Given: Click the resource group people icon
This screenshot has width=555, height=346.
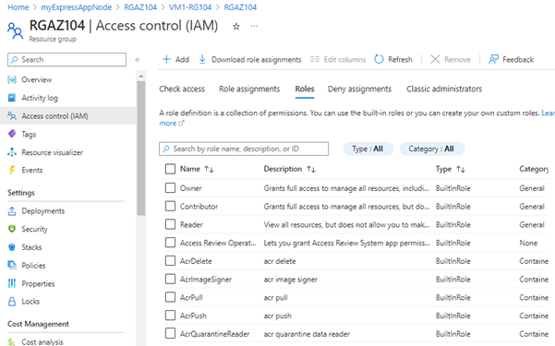Looking at the screenshot, I should click(15, 30).
